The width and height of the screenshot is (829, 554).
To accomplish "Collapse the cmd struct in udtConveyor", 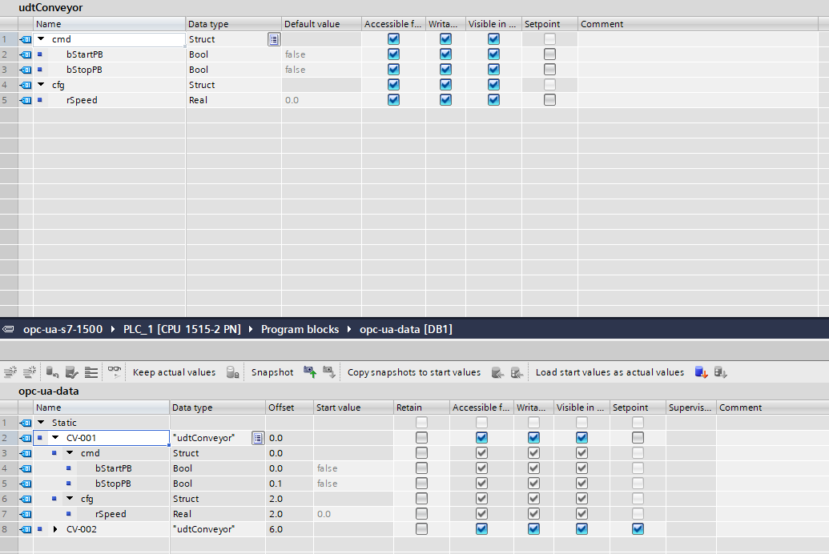I will pos(41,38).
